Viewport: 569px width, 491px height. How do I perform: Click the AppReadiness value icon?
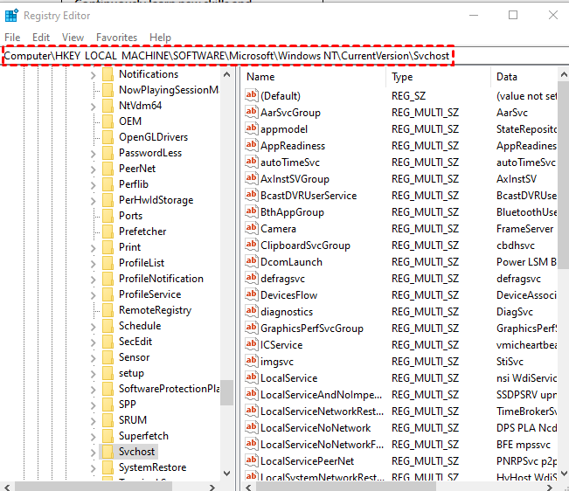[252, 145]
